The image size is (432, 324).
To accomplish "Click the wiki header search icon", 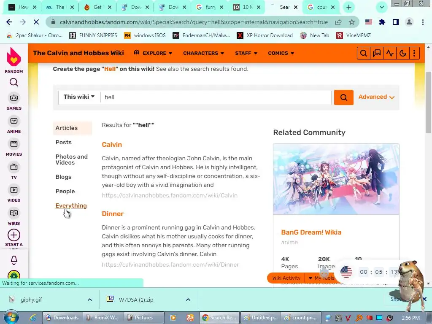I will 363,53.
